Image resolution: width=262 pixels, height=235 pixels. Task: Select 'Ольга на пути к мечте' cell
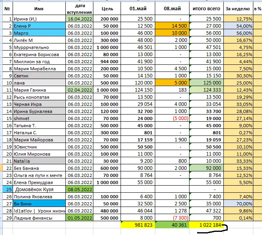pyautogui.click(x=39, y=175)
